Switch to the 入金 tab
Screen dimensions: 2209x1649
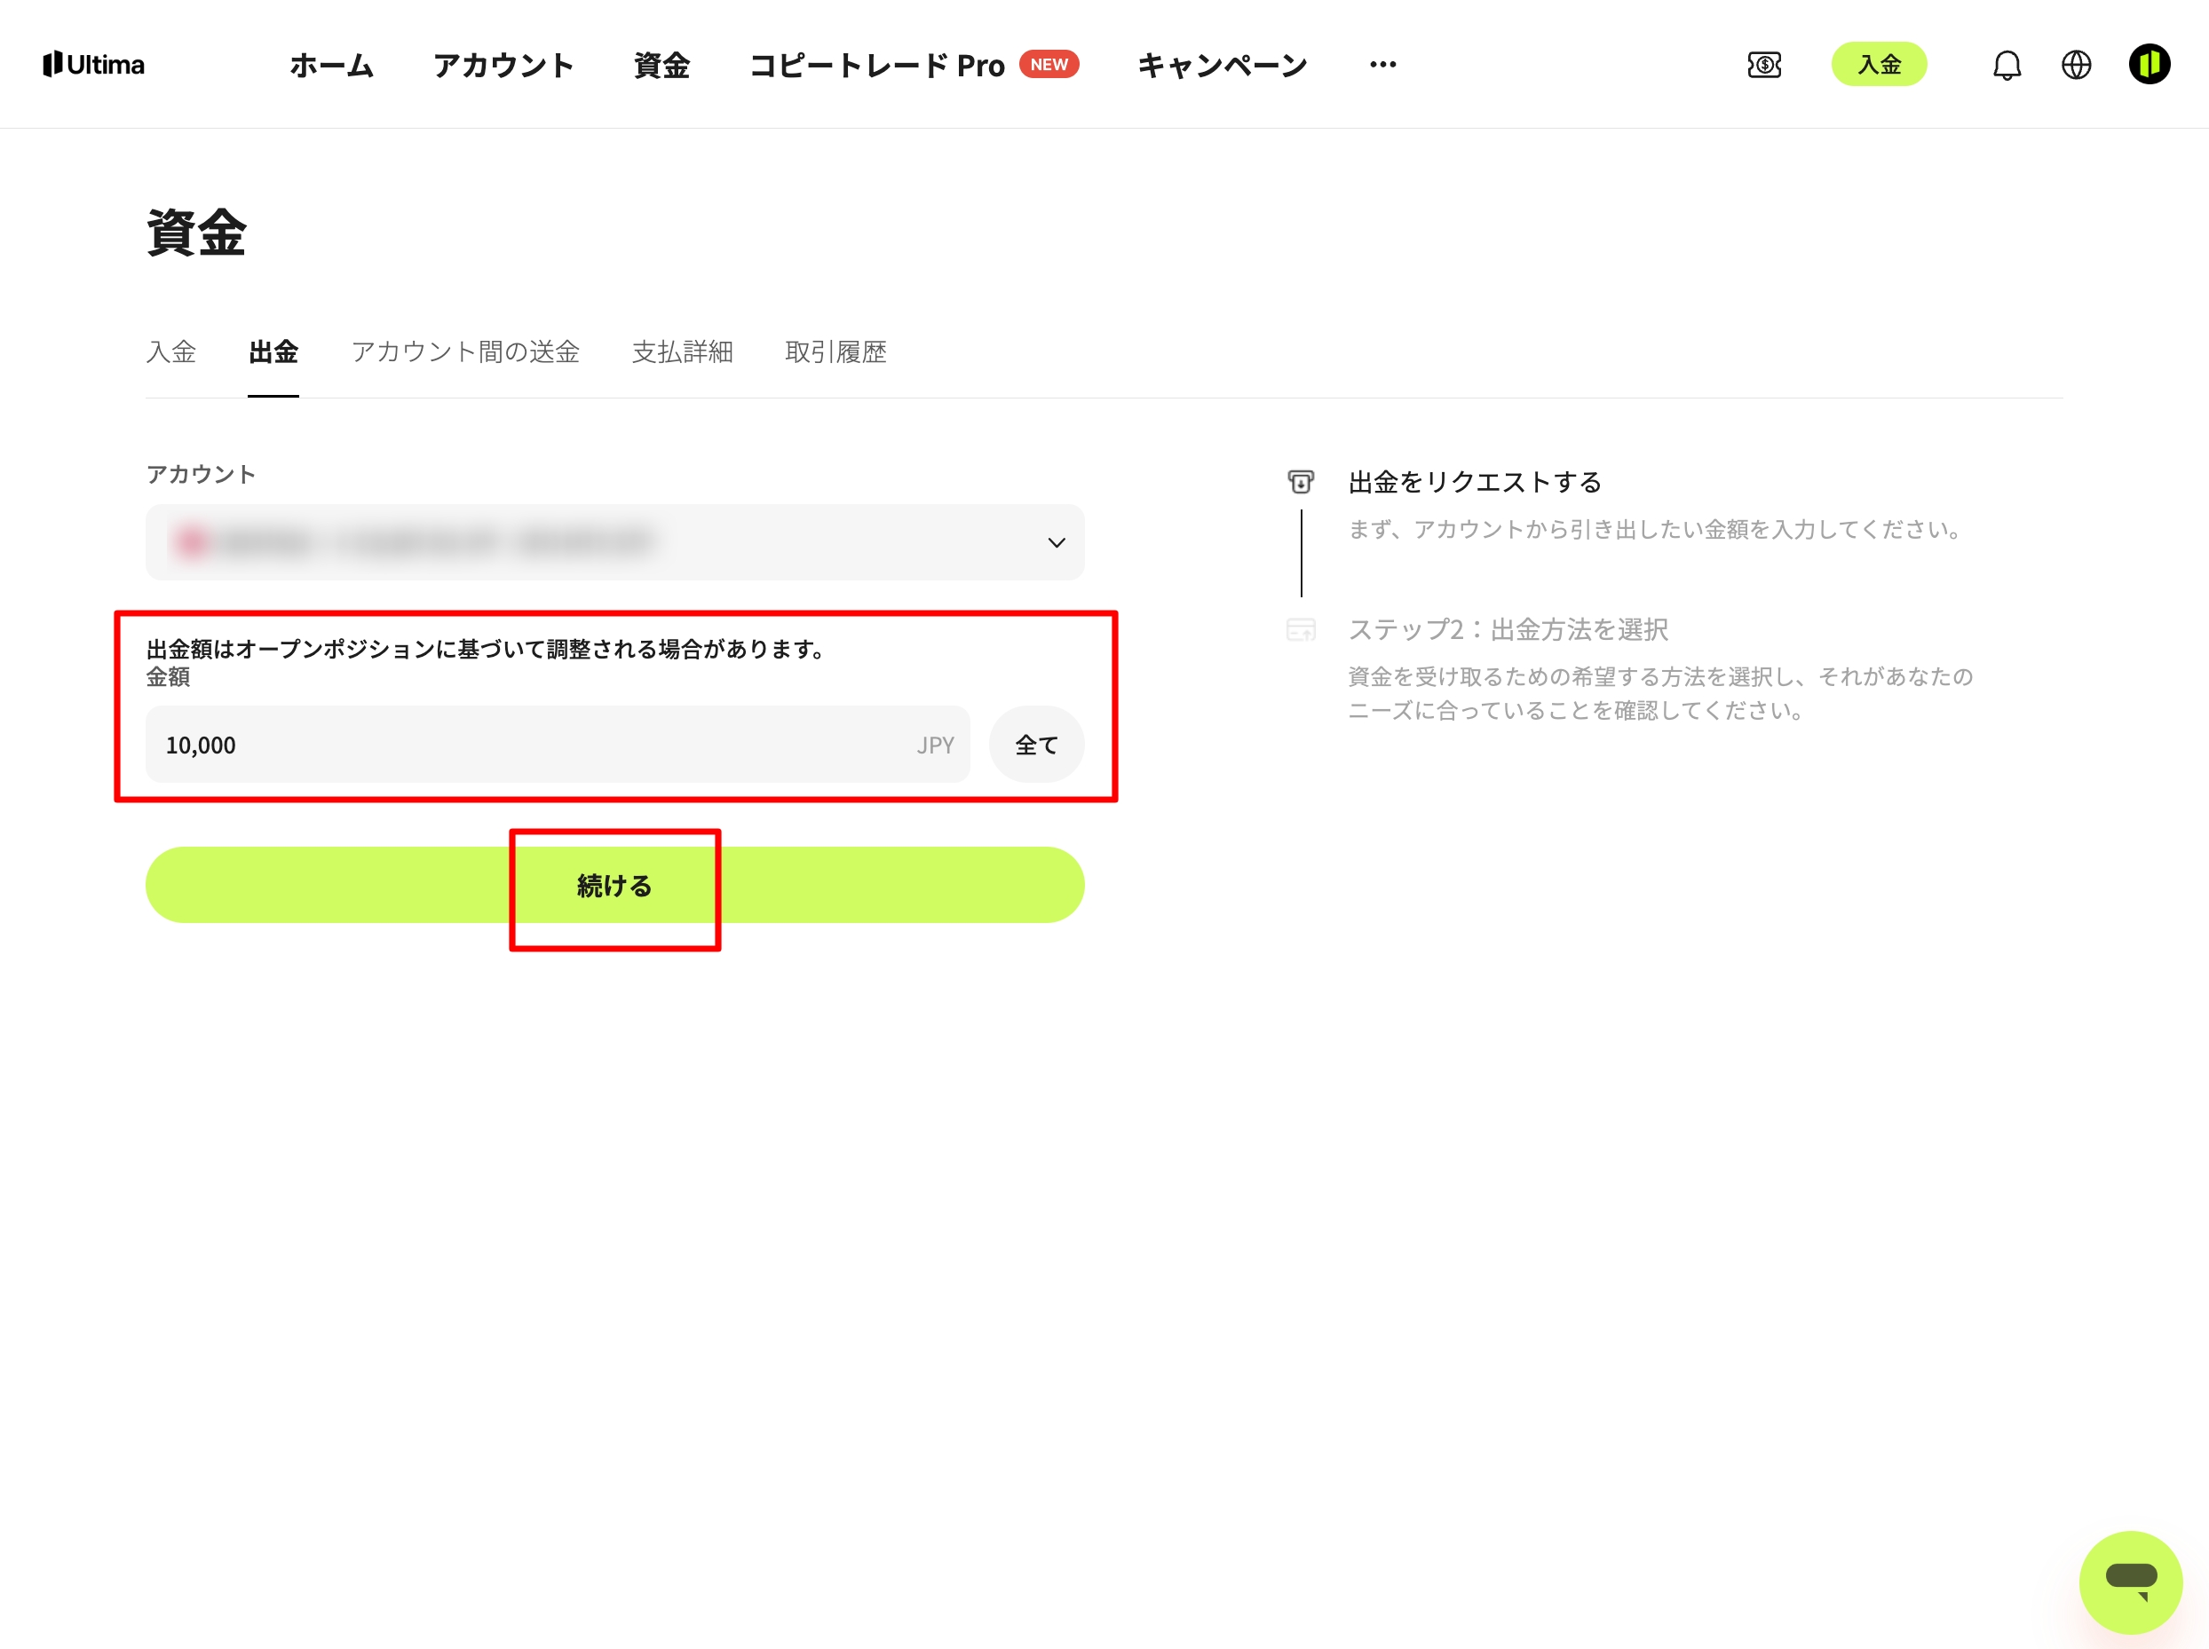pos(170,352)
